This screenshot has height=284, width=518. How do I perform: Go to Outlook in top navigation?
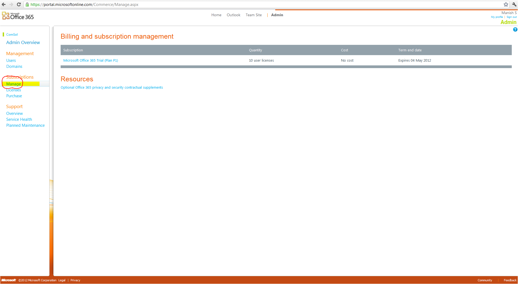(233, 15)
